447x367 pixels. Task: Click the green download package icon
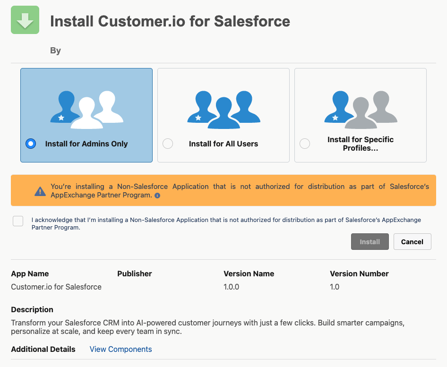click(x=25, y=20)
